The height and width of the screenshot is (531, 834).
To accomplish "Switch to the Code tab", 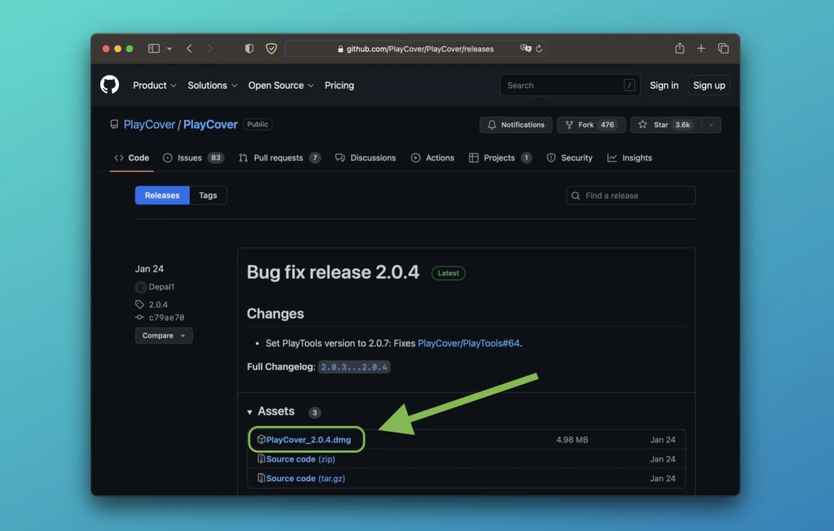I will (x=131, y=157).
